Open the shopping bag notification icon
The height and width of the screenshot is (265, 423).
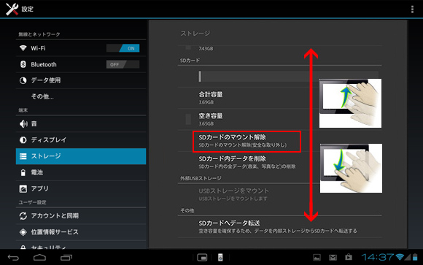point(349,257)
